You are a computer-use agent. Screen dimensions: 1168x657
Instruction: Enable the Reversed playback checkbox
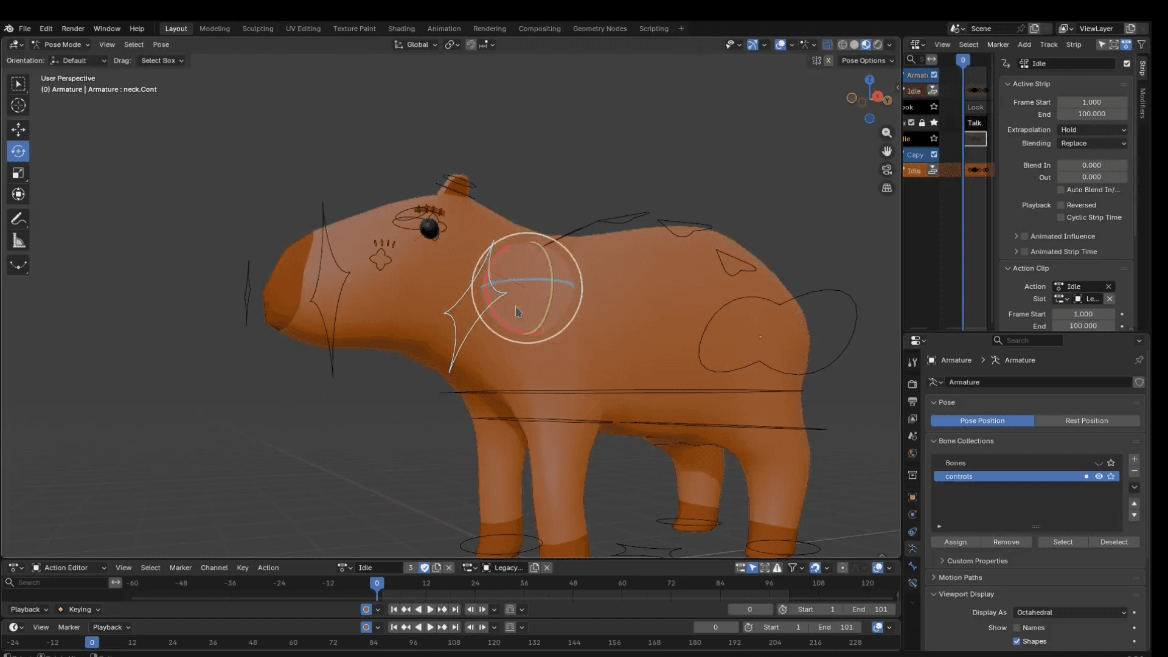point(1061,205)
